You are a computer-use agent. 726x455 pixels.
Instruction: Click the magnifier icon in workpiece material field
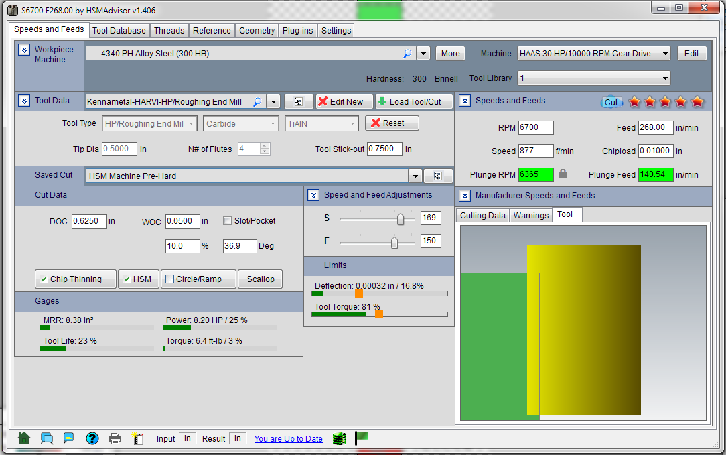click(407, 54)
